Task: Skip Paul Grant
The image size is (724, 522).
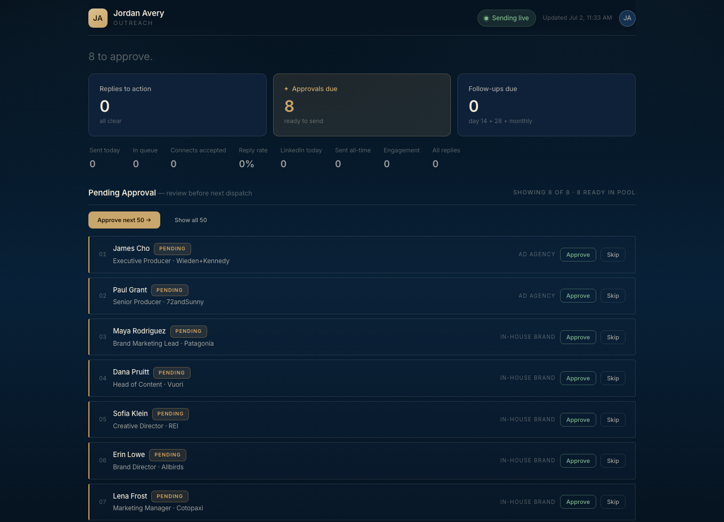Action: (613, 296)
